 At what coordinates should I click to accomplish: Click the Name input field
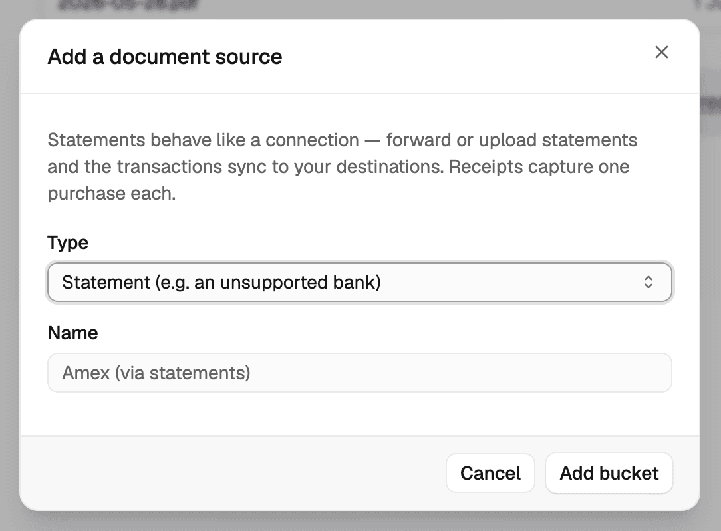point(360,373)
